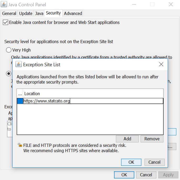The height and width of the screenshot is (180, 180).
Task: Open the Update tab
Action: click(26, 13)
